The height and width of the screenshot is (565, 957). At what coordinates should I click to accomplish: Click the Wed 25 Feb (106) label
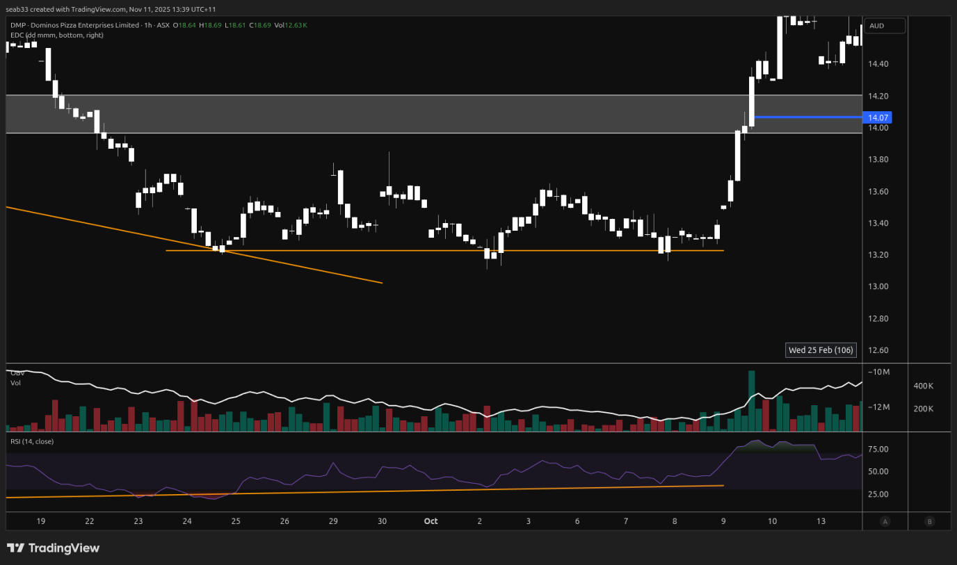[x=821, y=350]
